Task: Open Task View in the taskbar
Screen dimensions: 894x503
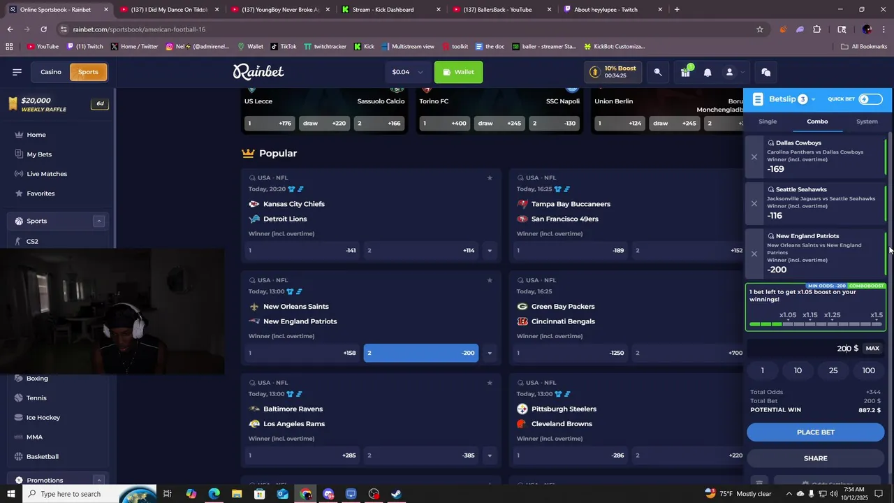Action: [x=168, y=494]
